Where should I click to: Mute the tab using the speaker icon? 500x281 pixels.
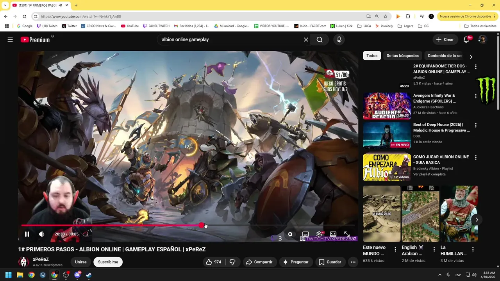click(x=60, y=5)
